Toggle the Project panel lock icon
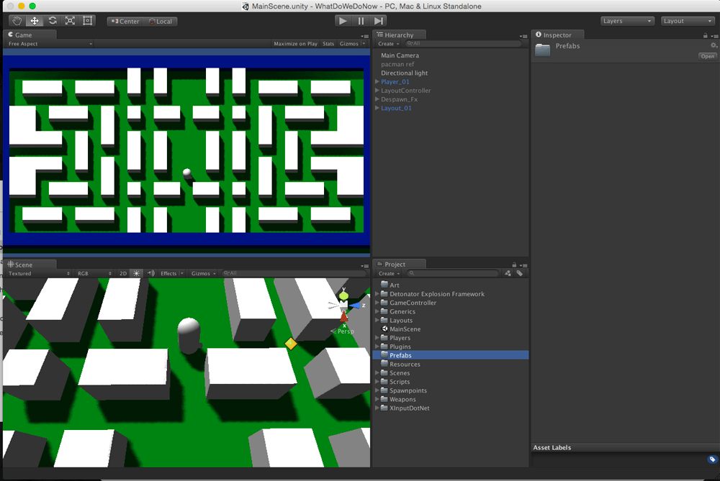This screenshot has height=481, width=720. [x=514, y=265]
